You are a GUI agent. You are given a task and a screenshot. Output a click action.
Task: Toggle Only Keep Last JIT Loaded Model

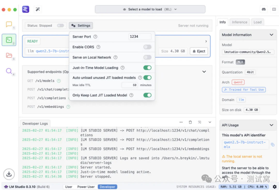(x=147, y=95)
